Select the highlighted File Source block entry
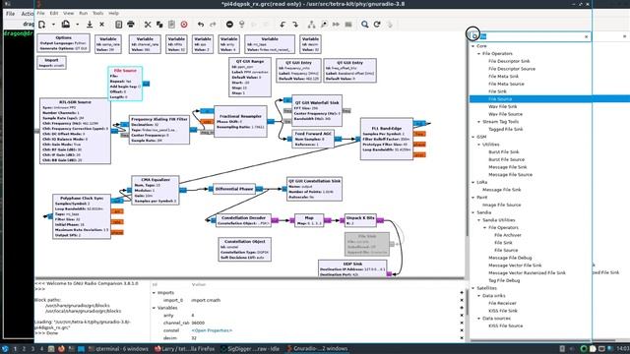 [500, 99]
